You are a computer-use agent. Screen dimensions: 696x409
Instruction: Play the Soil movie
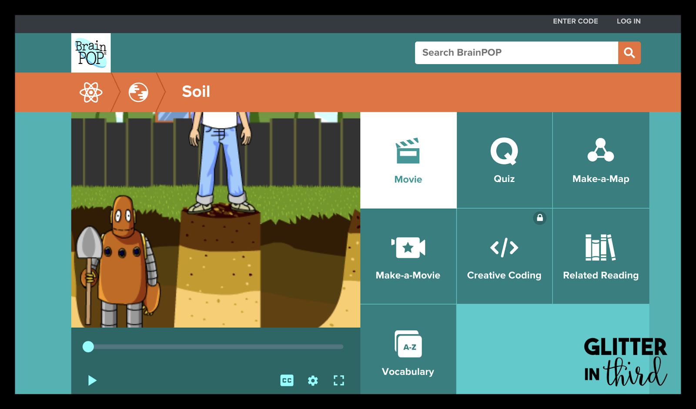tap(92, 381)
